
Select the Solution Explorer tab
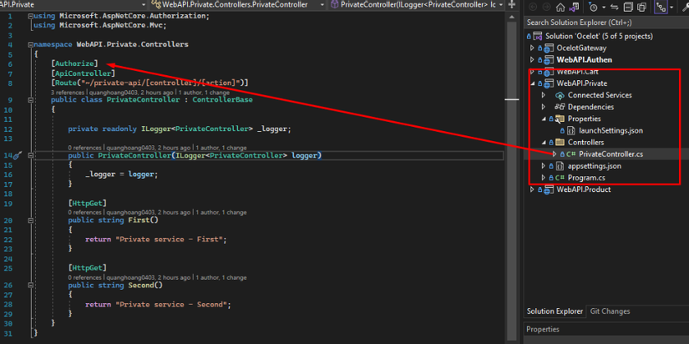(x=555, y=311)
